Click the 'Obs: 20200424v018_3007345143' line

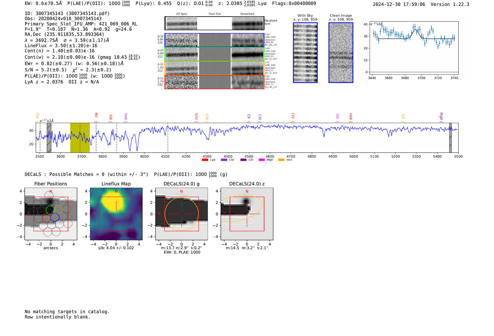tap(63, 19)
